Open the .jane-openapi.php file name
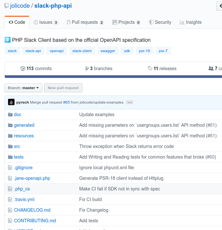 tap(32, 178)
